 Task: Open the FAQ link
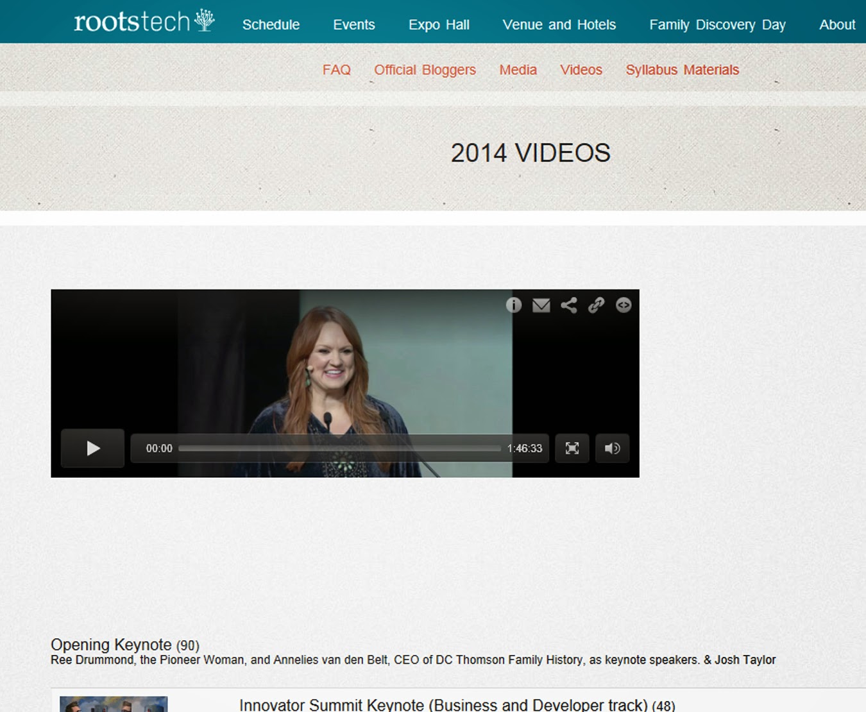(337, 70)
